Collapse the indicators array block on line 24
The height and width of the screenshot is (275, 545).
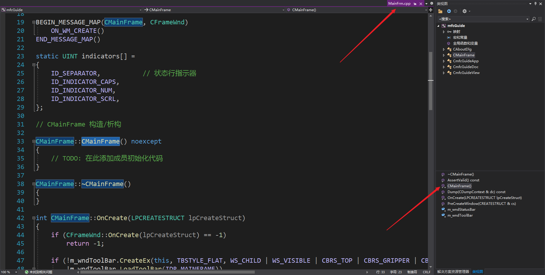coord(34,65)
